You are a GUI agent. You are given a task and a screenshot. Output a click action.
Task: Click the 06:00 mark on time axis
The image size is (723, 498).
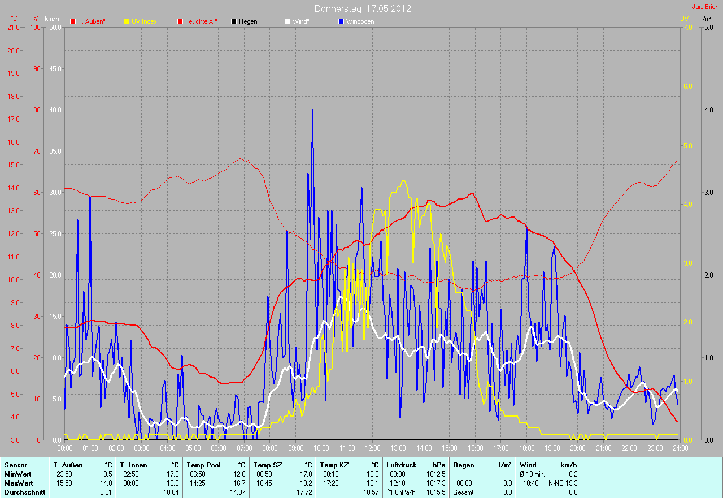pos(219,448)
